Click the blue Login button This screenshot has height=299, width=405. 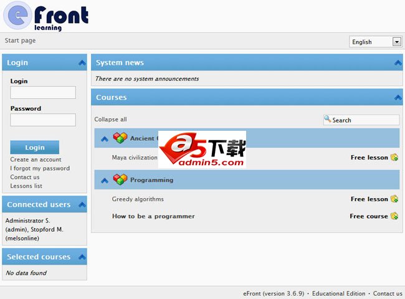[35, 147]
